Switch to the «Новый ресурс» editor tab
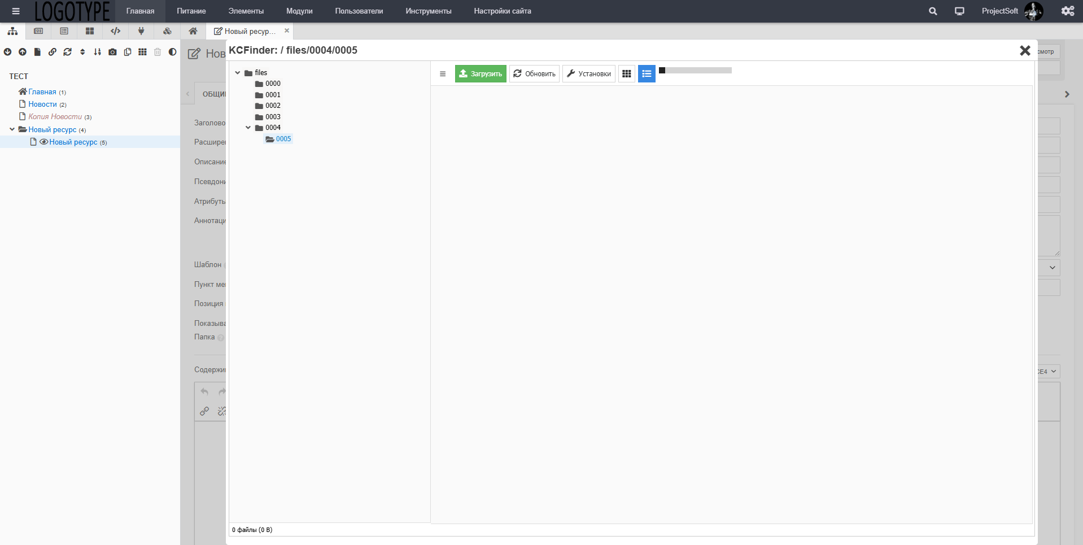This screenshot has width=1083, height=545. [x=247, y=31]
